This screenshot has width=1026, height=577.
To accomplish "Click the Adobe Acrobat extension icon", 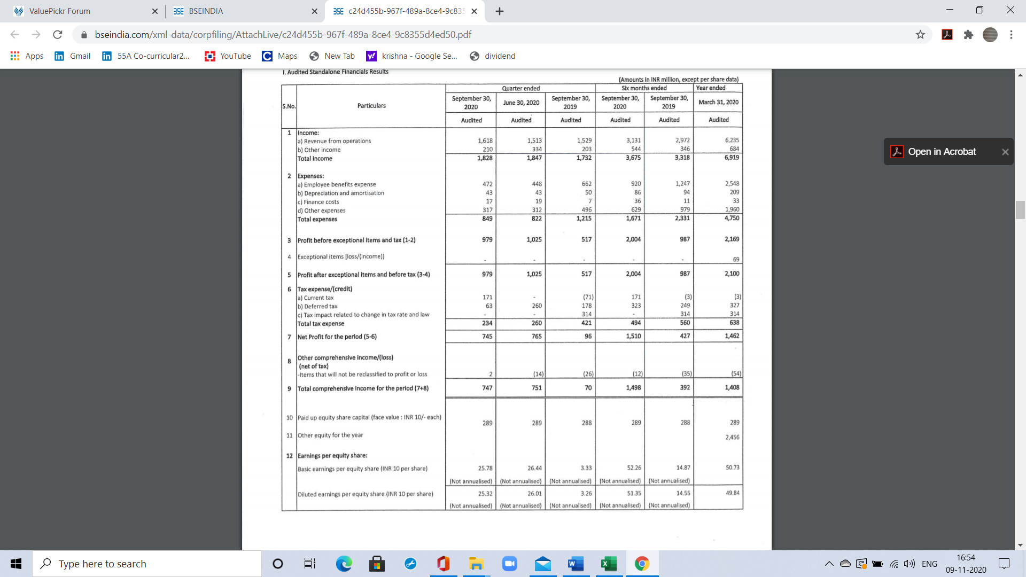I will pyautogui.click(x=947, y=35).
